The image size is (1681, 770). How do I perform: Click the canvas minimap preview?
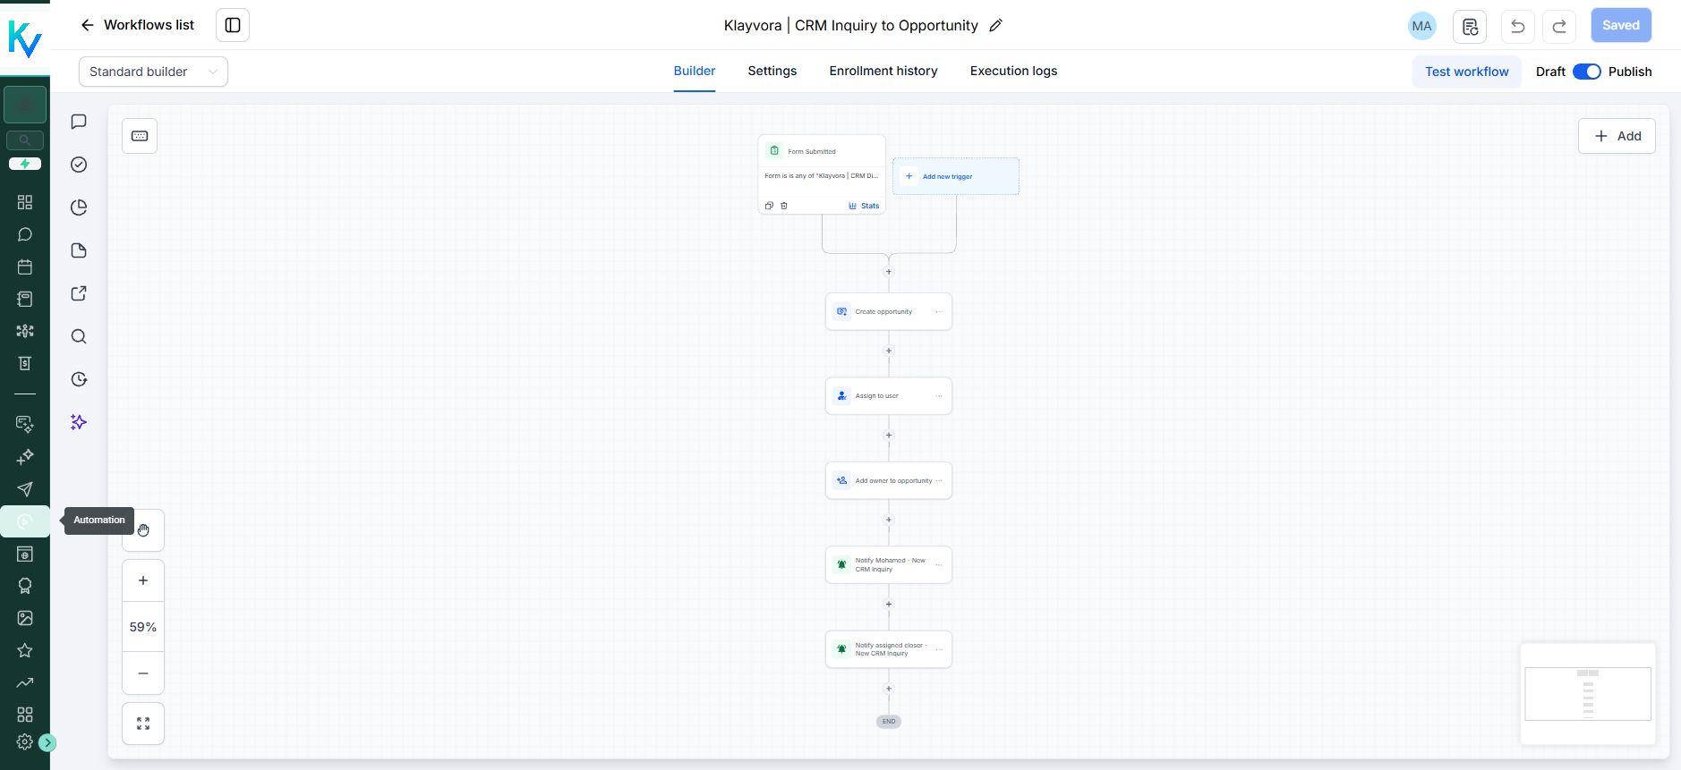tap(1588, 693)
